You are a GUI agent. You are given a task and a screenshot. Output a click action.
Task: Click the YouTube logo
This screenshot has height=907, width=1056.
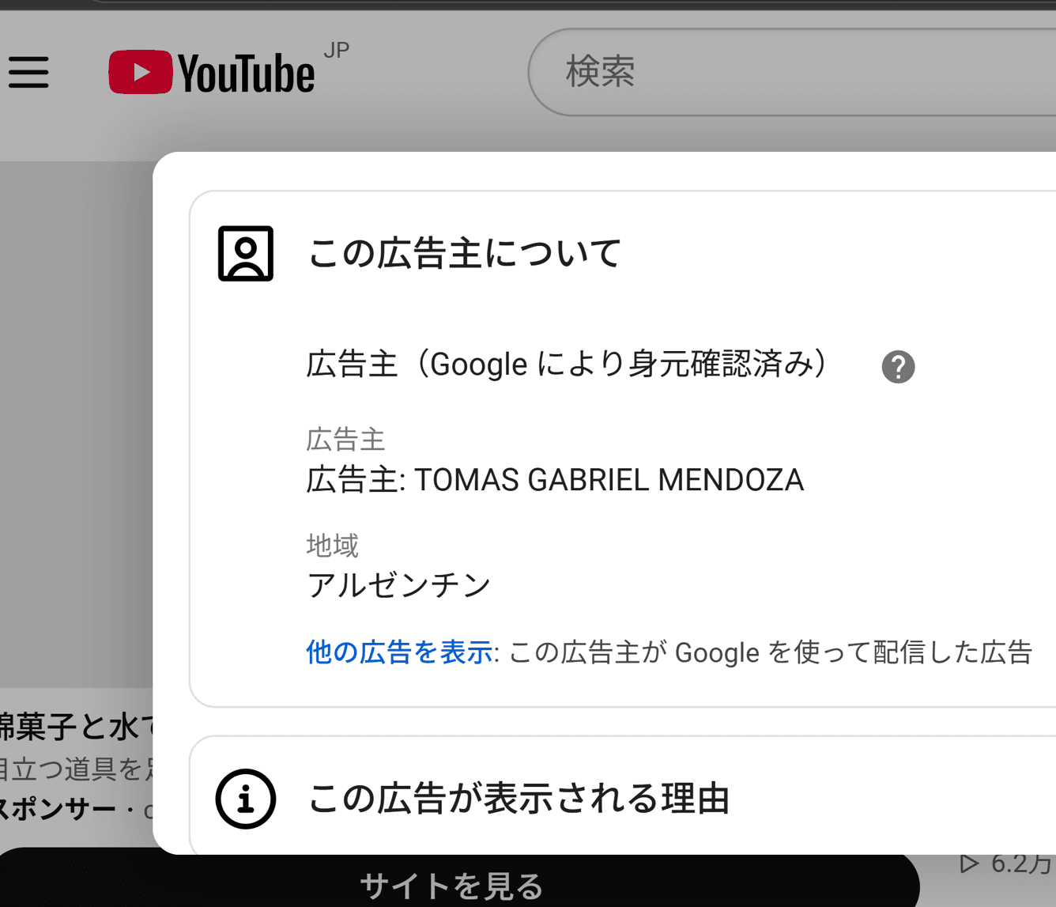point(212,72)
